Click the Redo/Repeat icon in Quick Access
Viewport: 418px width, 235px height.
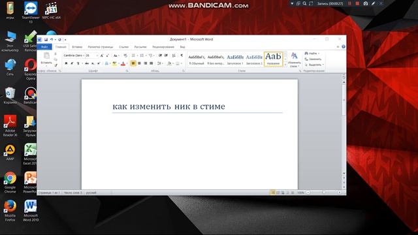coord(59,40)
